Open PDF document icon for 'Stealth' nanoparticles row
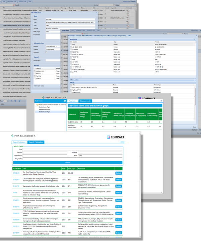201x241 pixels. [128, 11]
